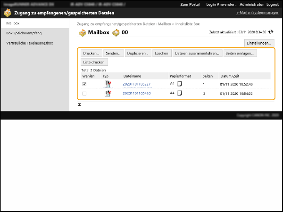Click the Mailbox icon in the page heading
Viewport: 283px width, 212px height.
coord(83,32)
